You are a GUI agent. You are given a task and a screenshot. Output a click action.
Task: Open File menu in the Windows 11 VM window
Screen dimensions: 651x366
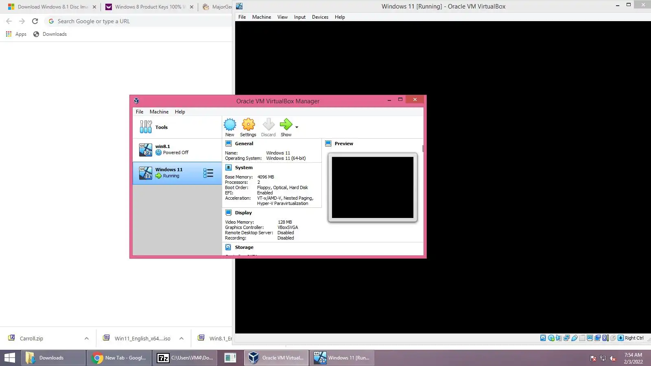click(242, 17)
